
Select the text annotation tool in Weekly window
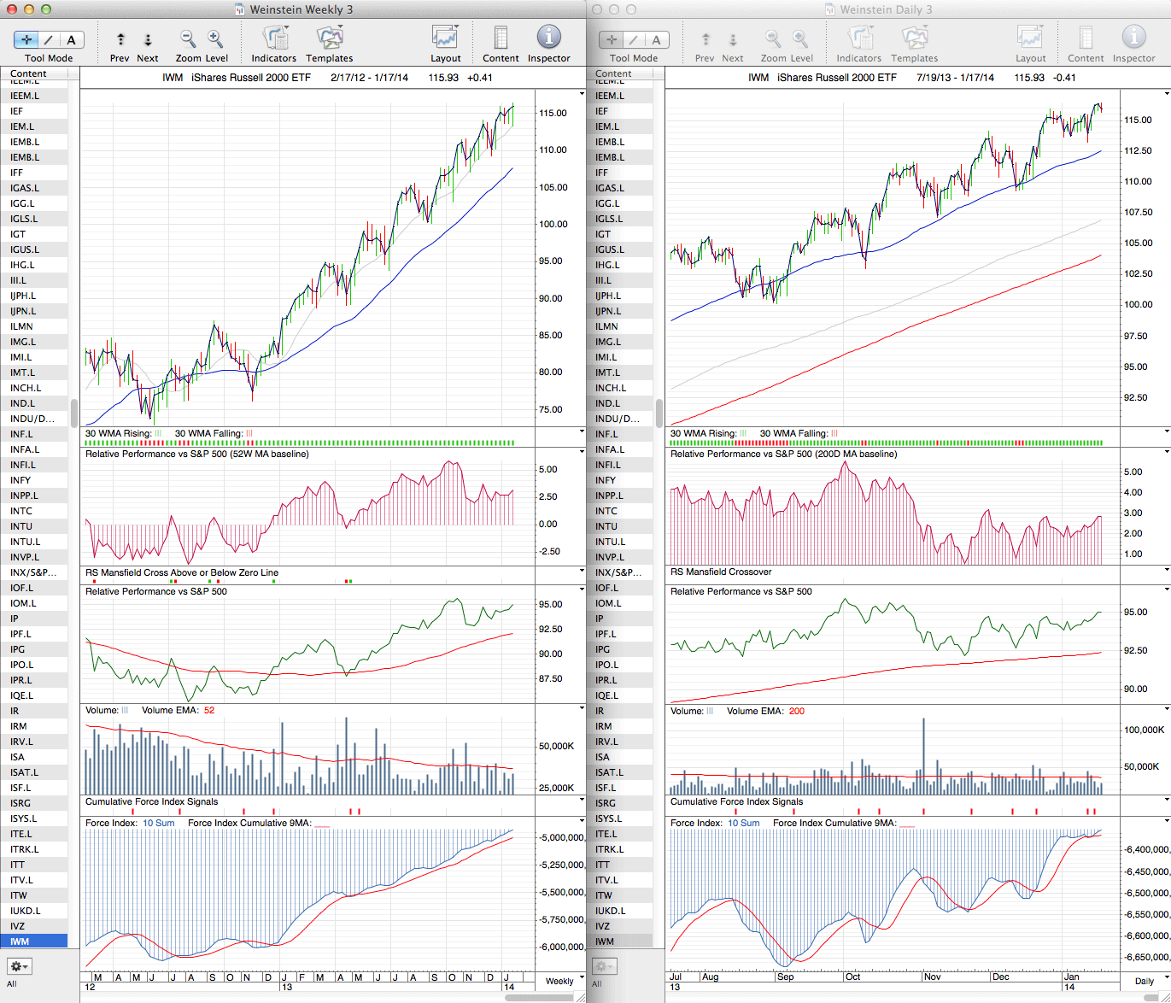(x=71, y=39)
